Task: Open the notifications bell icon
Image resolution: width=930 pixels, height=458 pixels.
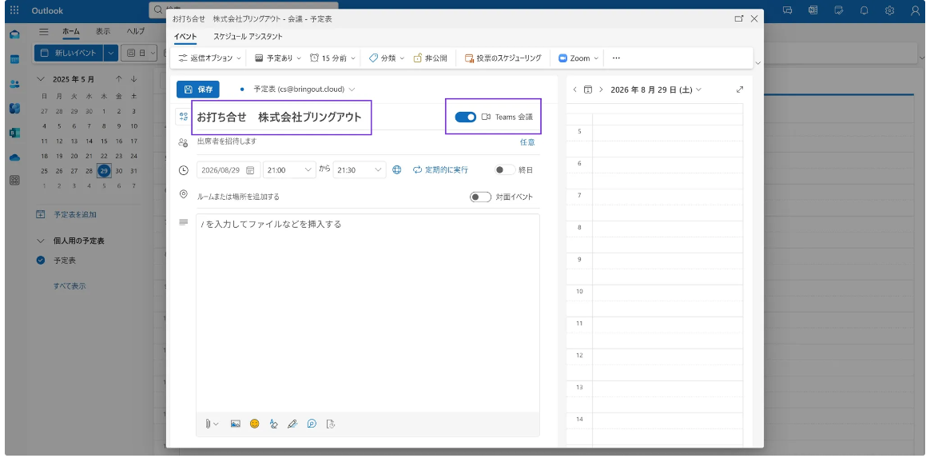Action: click(x=864, y=10)
